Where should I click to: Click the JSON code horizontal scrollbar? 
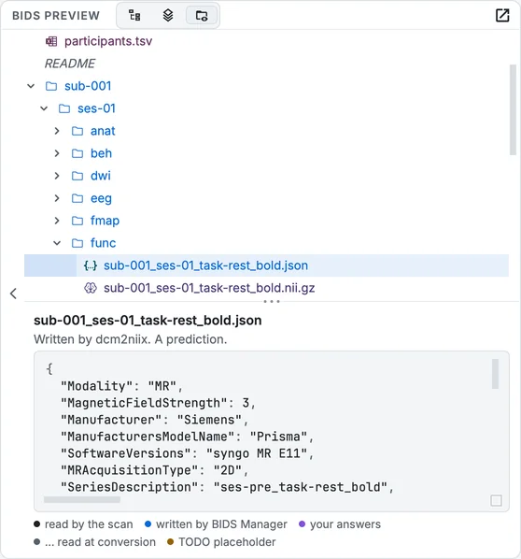pos(82,500)
